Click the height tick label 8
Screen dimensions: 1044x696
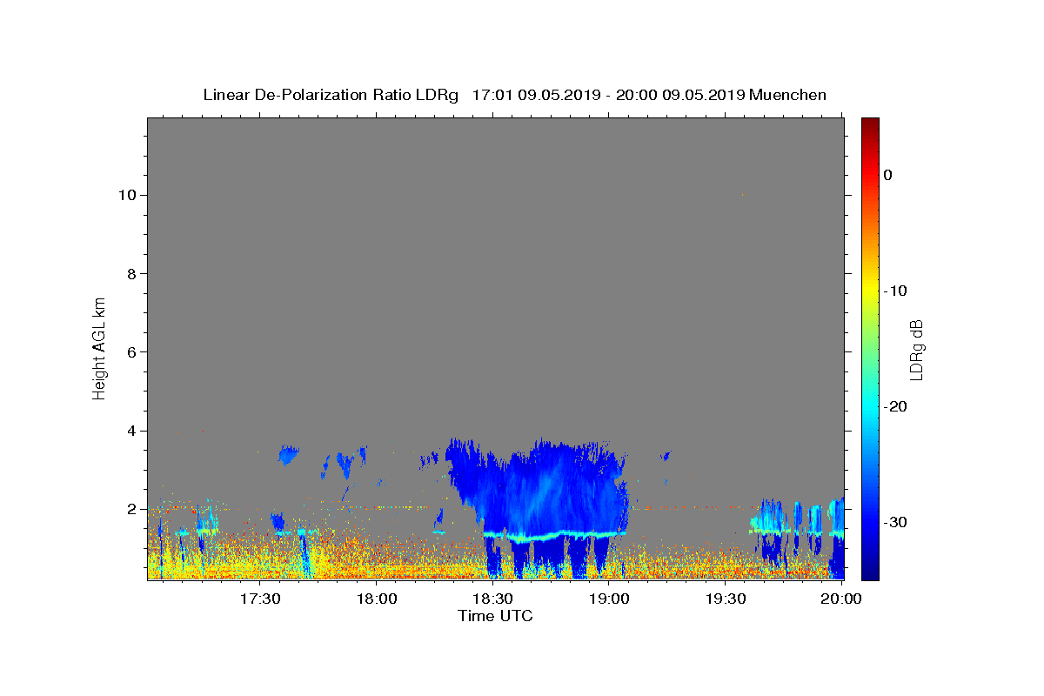click(x=131, y=273)
